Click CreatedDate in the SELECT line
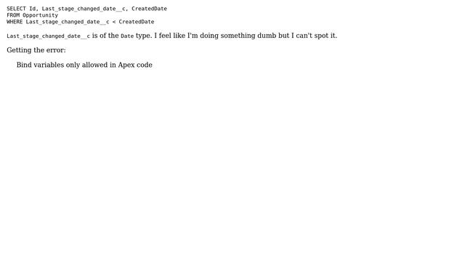 point(149,9)
